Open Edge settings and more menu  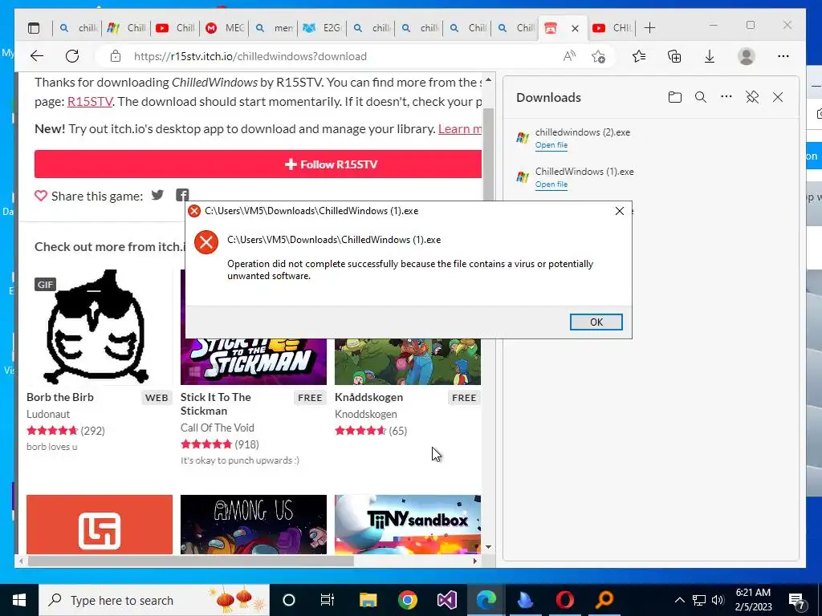click(x=783, y=56)
